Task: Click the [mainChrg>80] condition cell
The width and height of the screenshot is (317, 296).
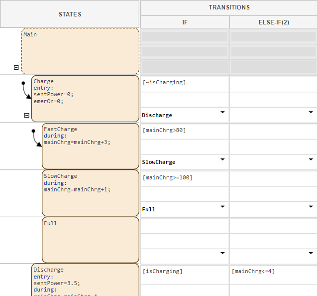Action: point(185,131)
